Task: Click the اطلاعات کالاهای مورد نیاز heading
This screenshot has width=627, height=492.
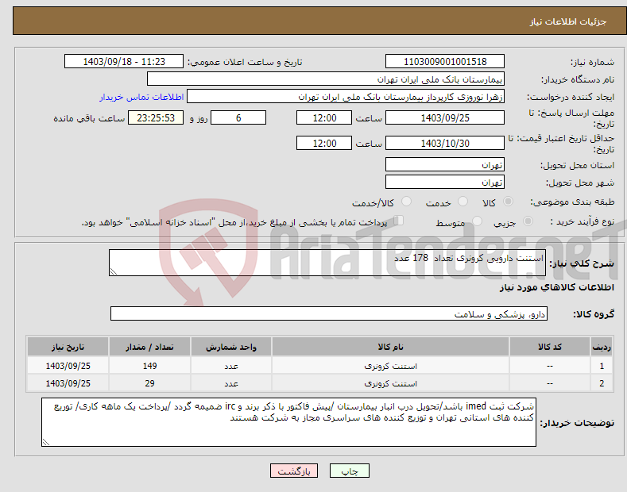Action: (x=556, y=287)
